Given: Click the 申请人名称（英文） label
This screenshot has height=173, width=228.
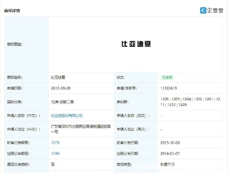Looking at the screenshot, I should [133, 116].
